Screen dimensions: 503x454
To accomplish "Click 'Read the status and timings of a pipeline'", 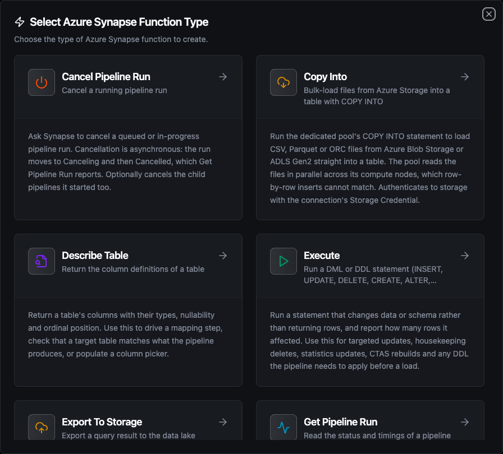I will tap(377, 436).
